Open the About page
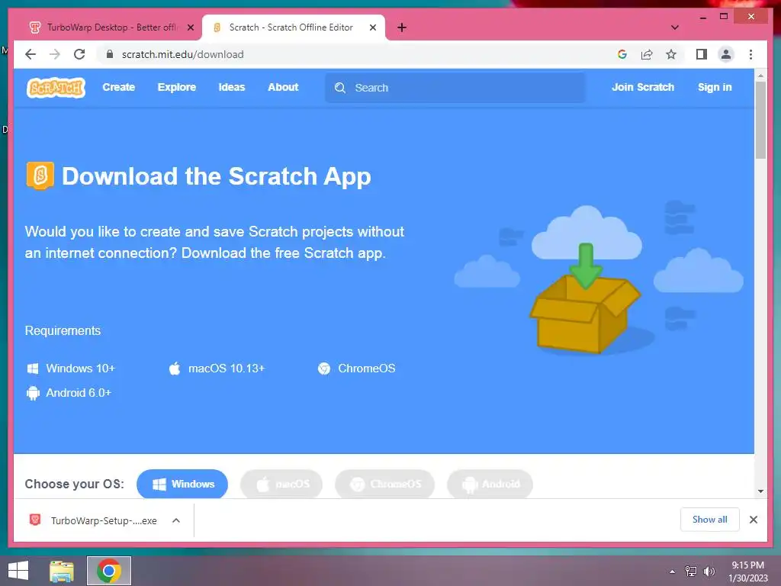The width and height of the screenshot is (781, 586). click(x=283, y=87)
